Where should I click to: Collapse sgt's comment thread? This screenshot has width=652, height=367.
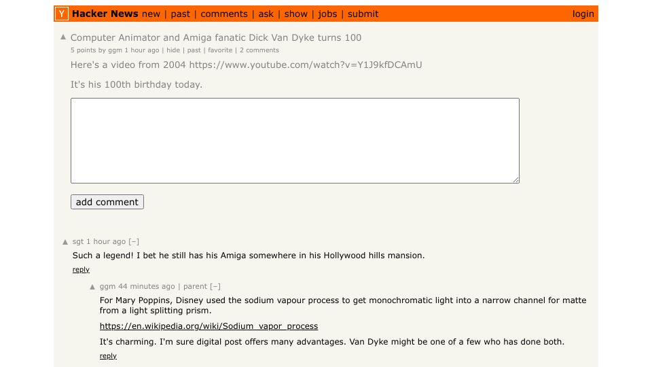(x=134, y=241)
